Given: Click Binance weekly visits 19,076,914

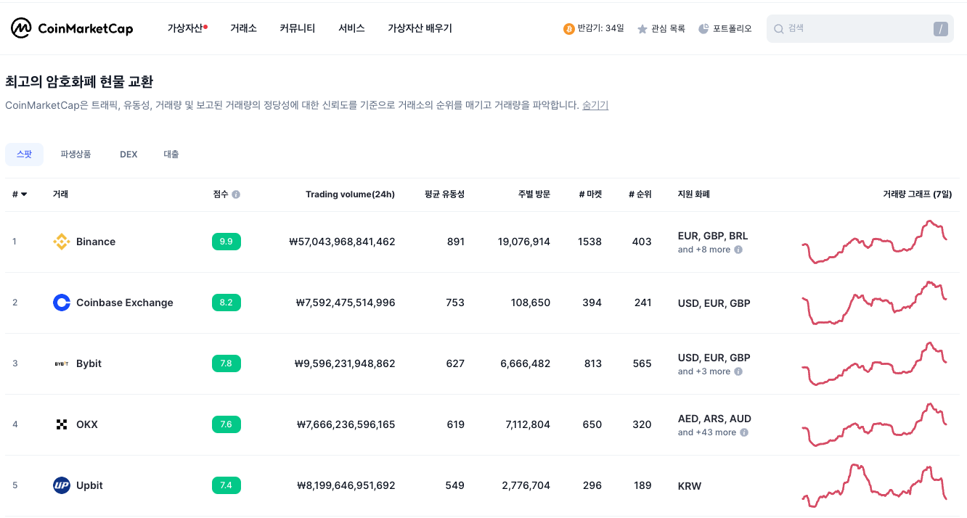Looking at the screenshot, I should 524,242.
